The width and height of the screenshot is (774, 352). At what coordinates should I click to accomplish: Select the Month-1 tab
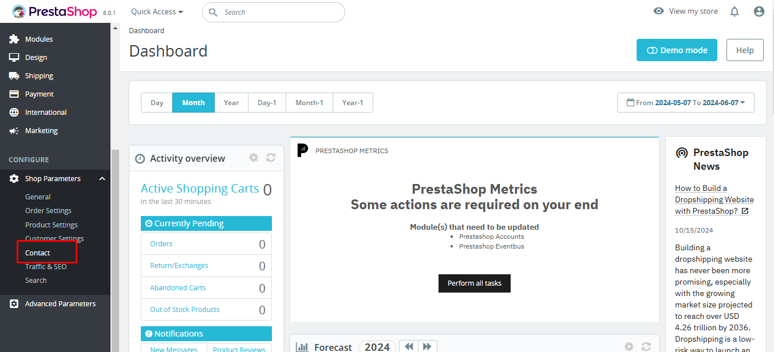point(309,103)
